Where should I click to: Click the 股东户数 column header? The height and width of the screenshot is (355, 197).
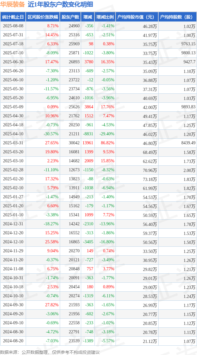tap(71, 17)
